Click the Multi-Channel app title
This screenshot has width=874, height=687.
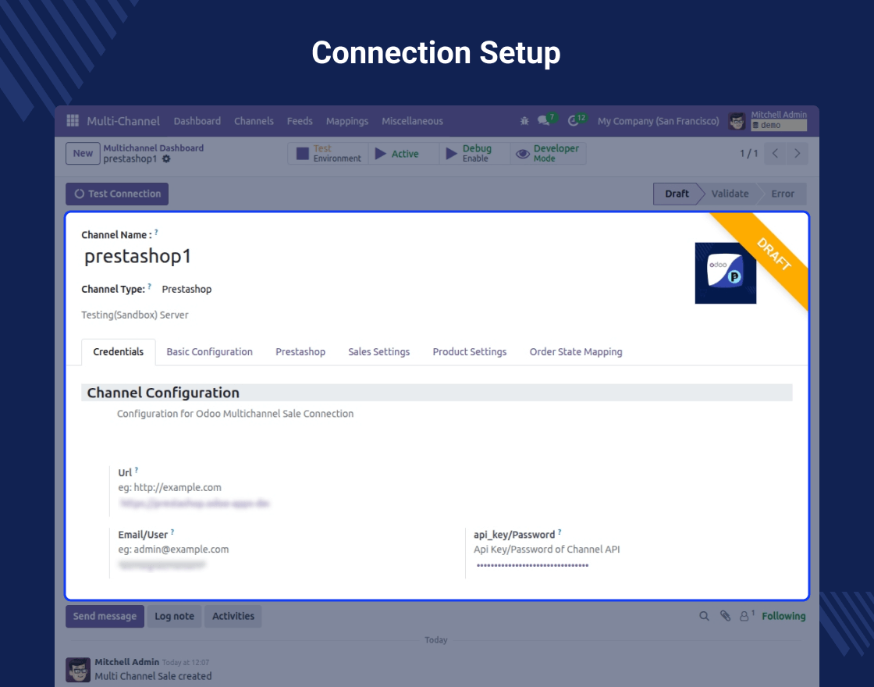click(123, 121)
